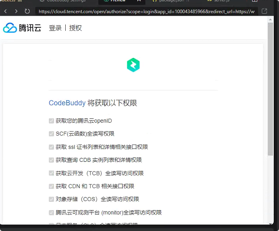Viewport: 279px width, 231px height.
Task: Click the text 获取云开发 (TCB) 全读写访问权限
Action: [x=100, y=173]
